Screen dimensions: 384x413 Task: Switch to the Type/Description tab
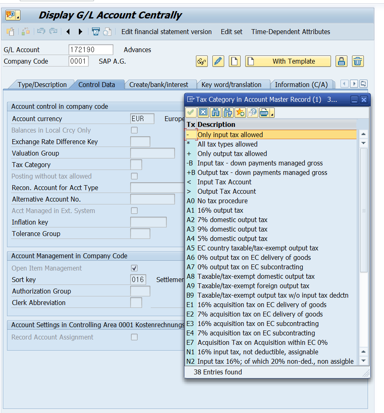tap(42, 85)
